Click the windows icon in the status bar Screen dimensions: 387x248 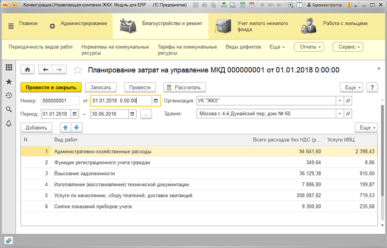tap(9, 241)
